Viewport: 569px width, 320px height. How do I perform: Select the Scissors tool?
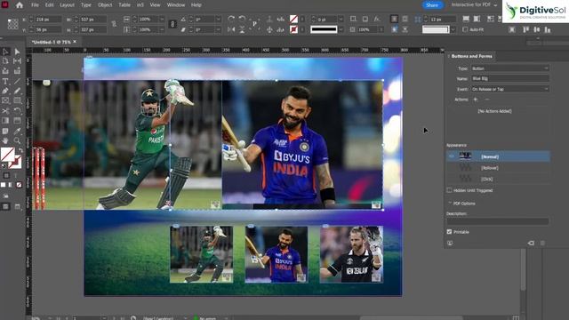[5, 110]
